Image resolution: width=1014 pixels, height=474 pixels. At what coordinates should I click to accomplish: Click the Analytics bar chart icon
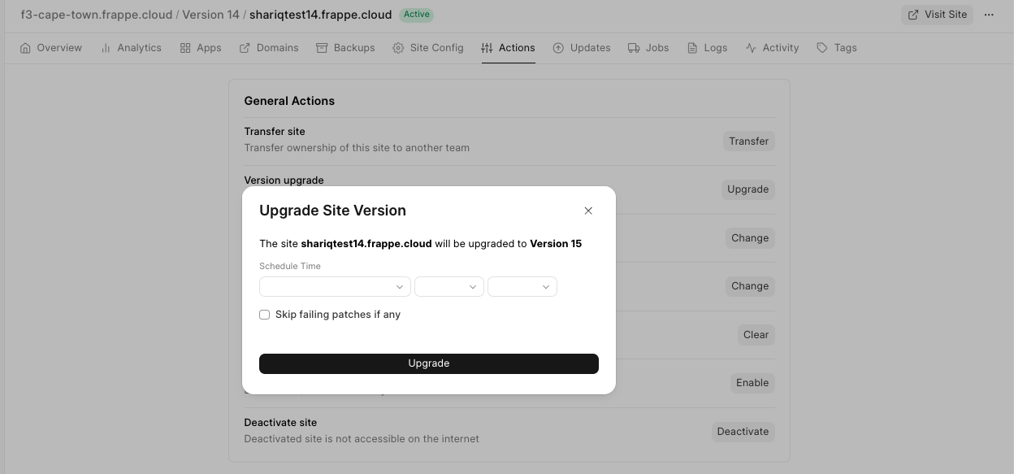point(106,48)
